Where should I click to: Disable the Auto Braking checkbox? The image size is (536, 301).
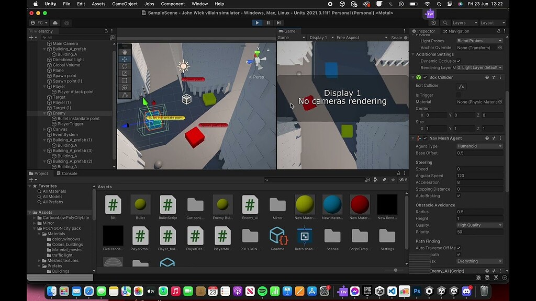coord(459,196)
